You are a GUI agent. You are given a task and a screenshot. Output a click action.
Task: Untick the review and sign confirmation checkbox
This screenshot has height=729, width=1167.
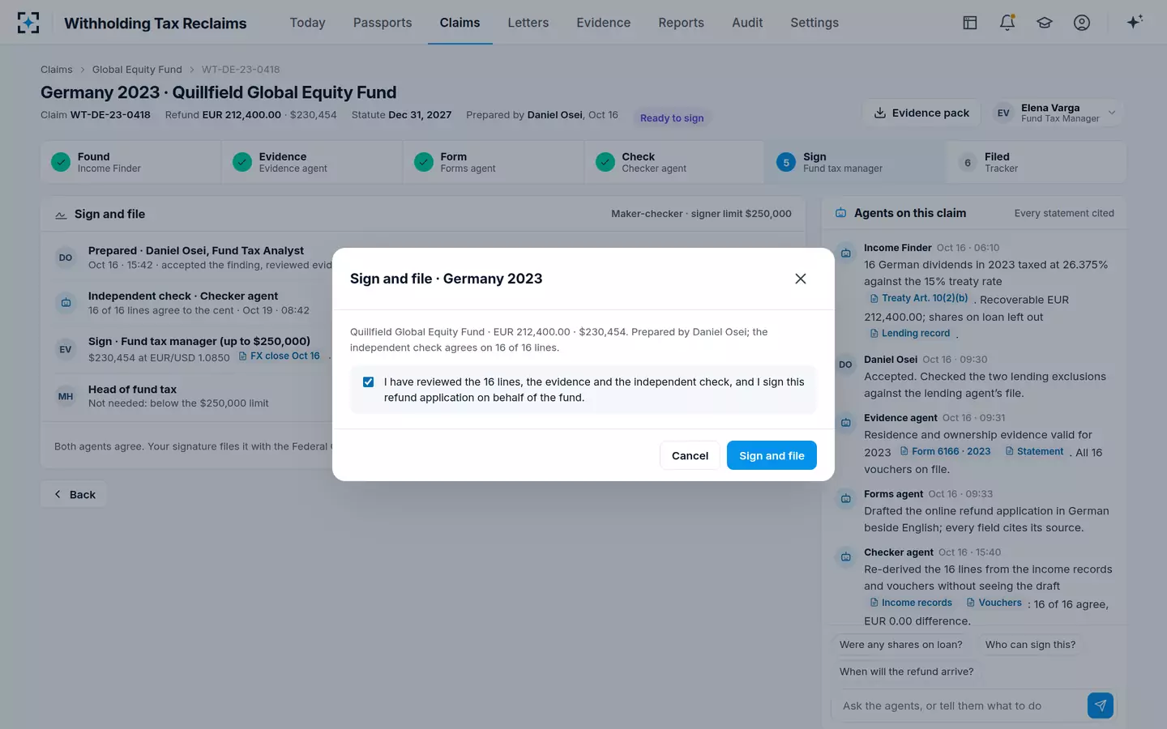point(369,382)
